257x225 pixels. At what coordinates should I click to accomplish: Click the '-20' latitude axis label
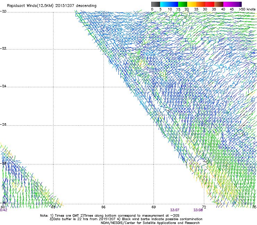3,11
